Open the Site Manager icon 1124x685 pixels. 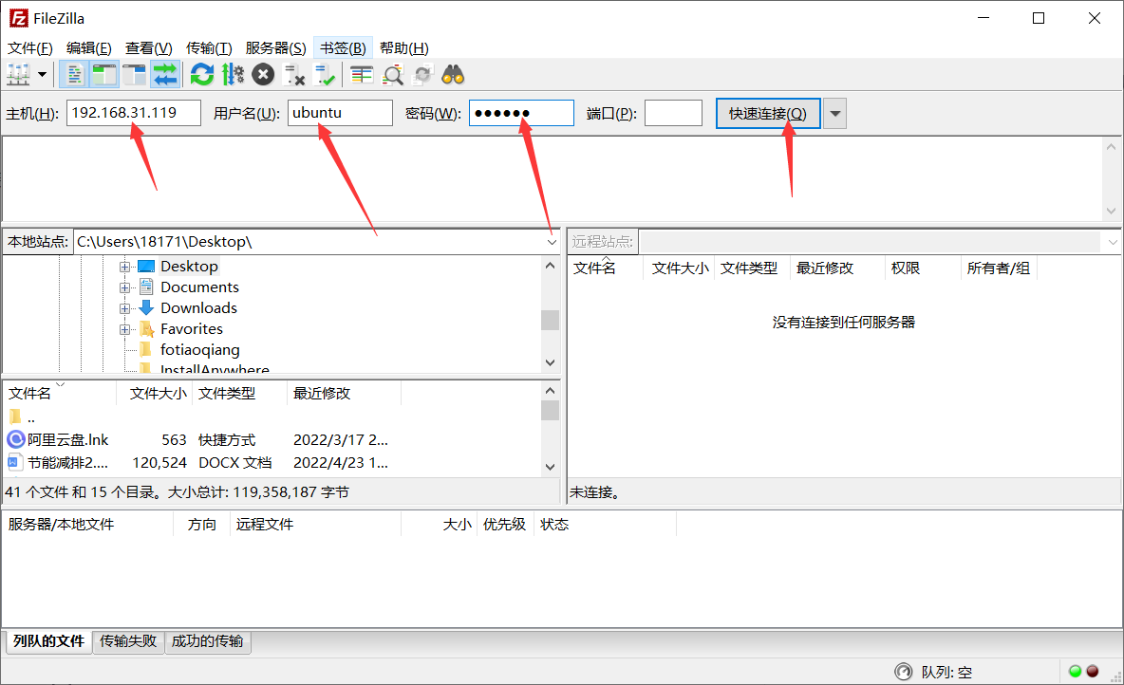(x=18, y=75)
